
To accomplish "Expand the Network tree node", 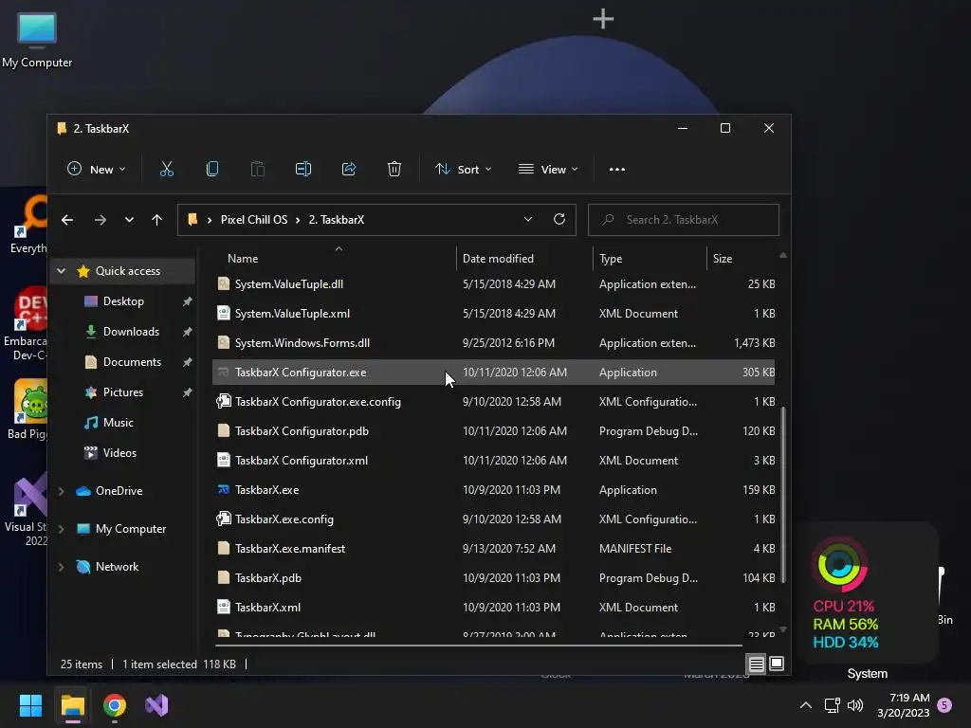I will pos(62,567).
